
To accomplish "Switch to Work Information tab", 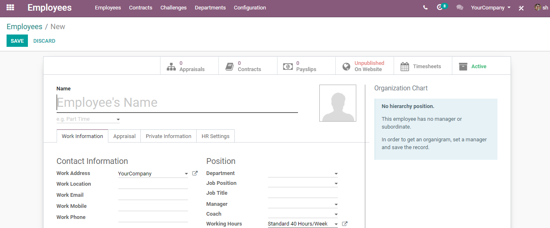I will 82,136.
